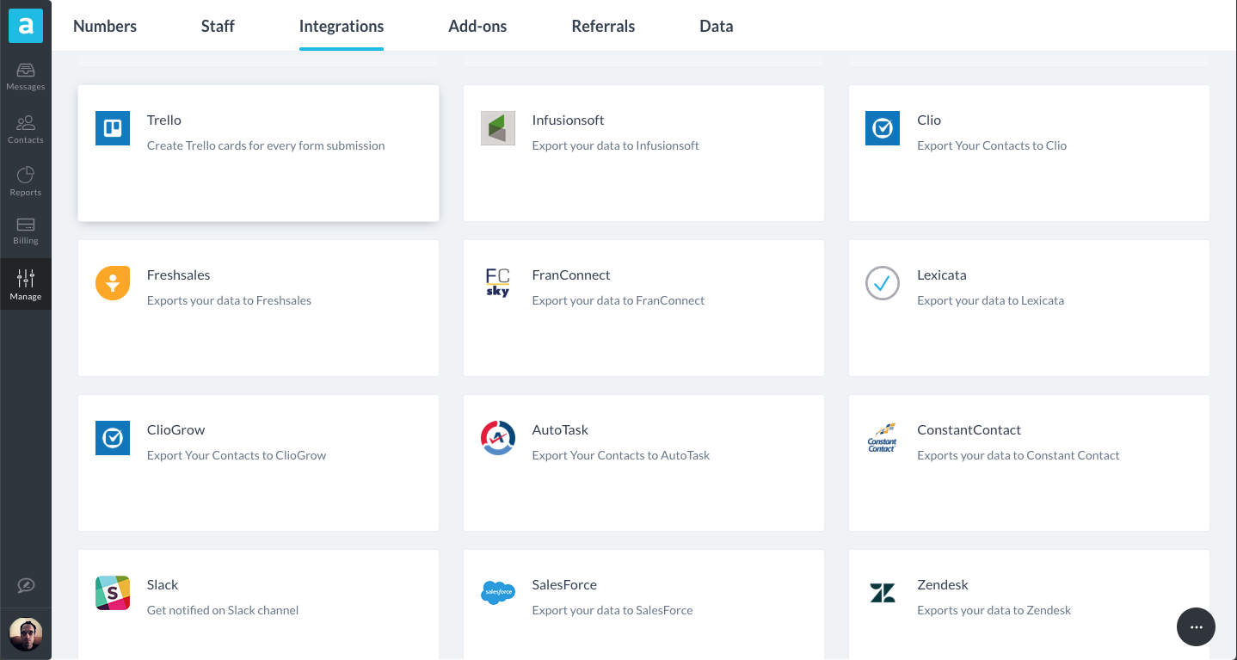Switch to the Numbers tab
Screen dimensions: 1237x660
coord(105,26)
